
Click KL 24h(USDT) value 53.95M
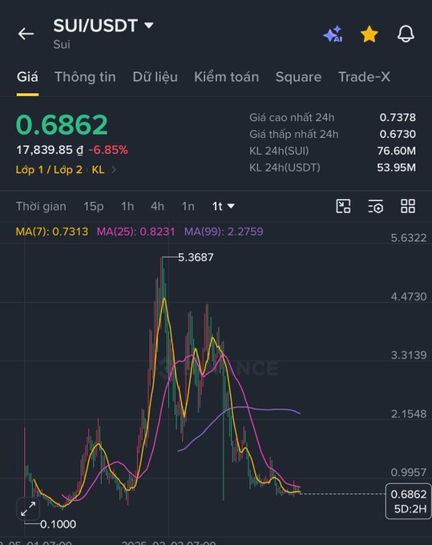coord(397,168)
